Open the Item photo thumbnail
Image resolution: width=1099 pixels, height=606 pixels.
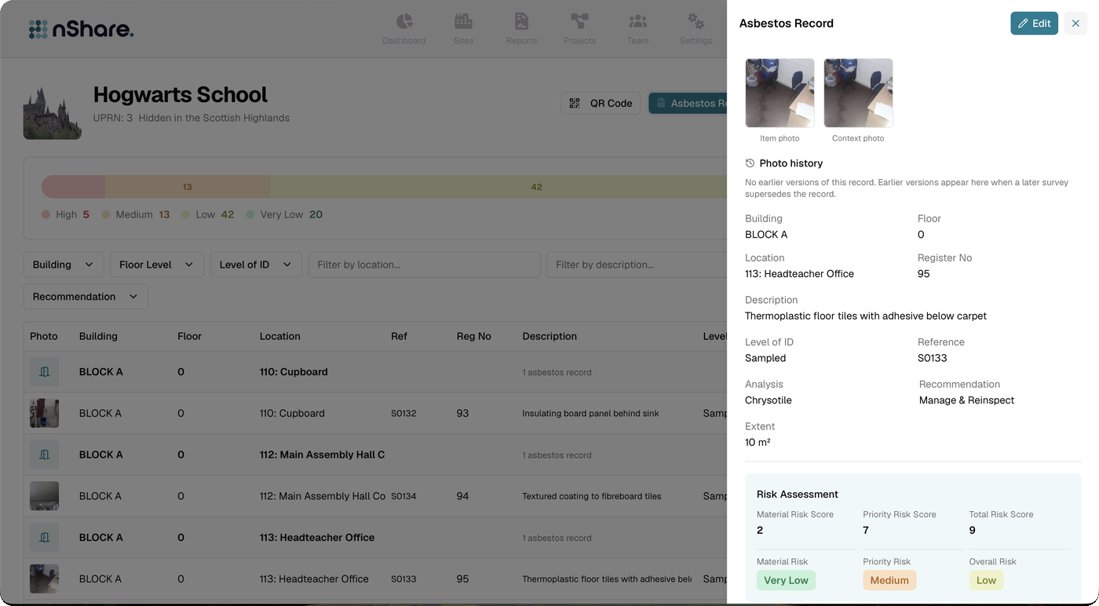(x=780, y=93)
